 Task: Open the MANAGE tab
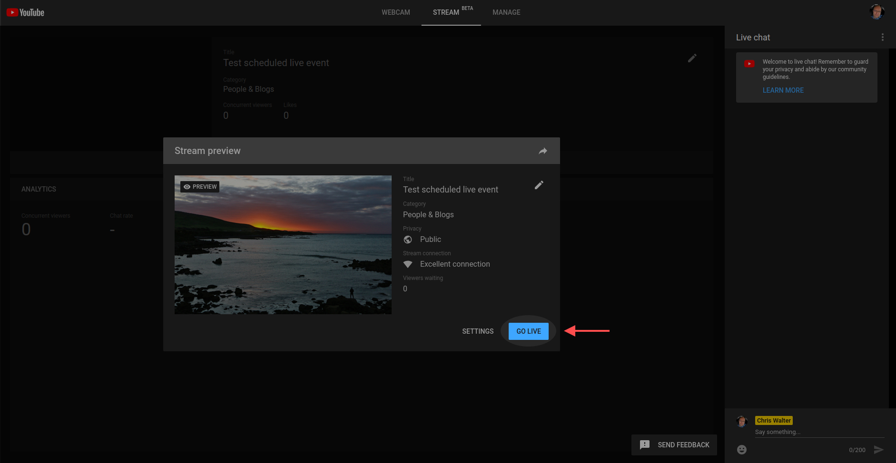[x=506, y=12]
